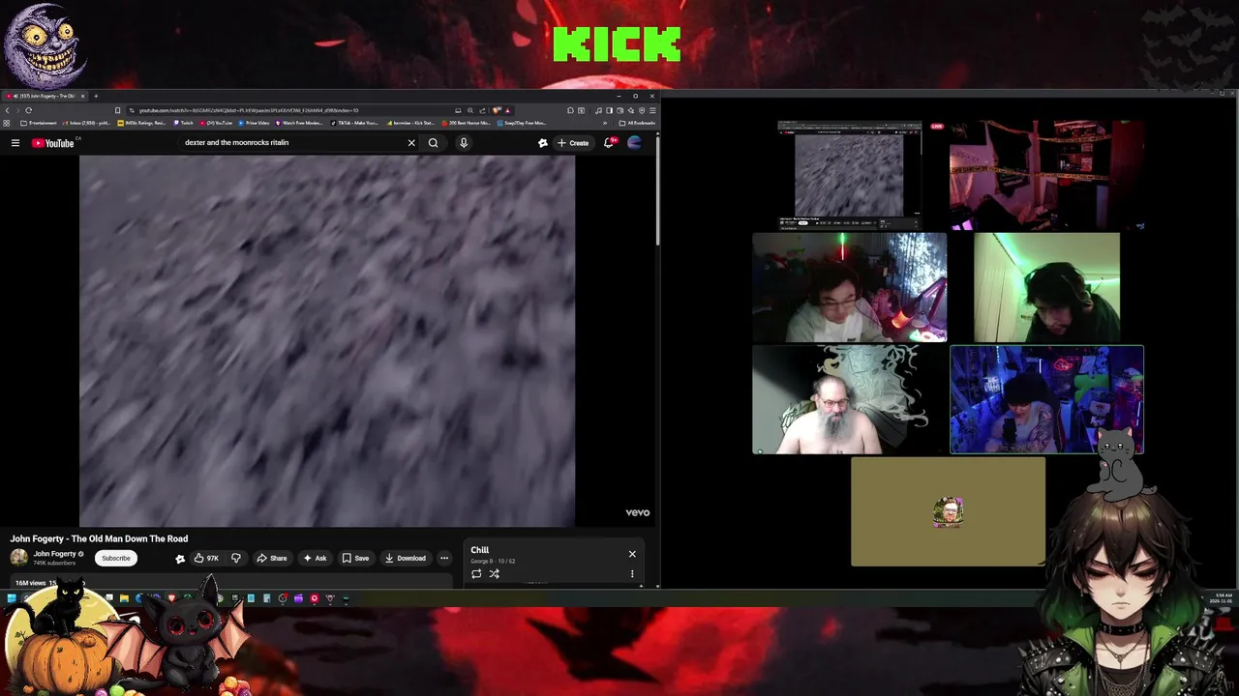Select the bearded man's webcam tile
1239x696 pixels.
pyautogui.click(x=850, y=400)
